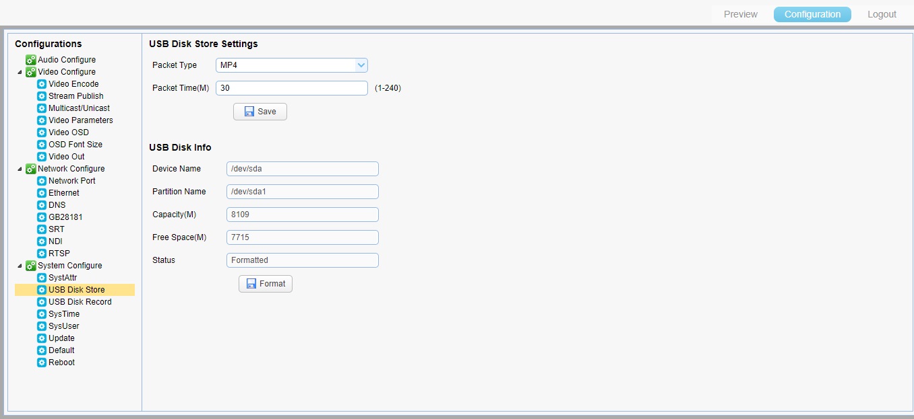The height and width of the screenshot is (419, 914).
Task: Click the gear icon beside Stream Publish
Action: [42, 96]
